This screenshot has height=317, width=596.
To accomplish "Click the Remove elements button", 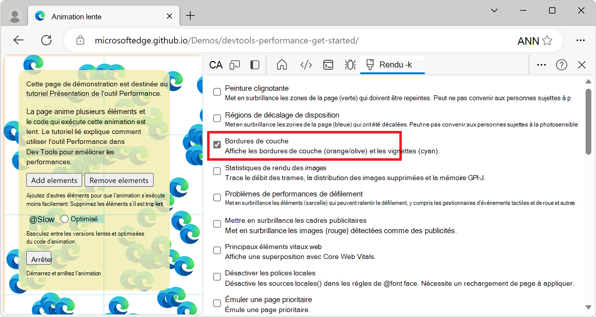I will click(119, 180).
